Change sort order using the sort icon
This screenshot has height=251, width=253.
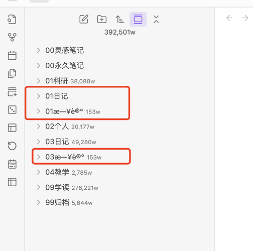pyautogui.click(x=120, y=19)
